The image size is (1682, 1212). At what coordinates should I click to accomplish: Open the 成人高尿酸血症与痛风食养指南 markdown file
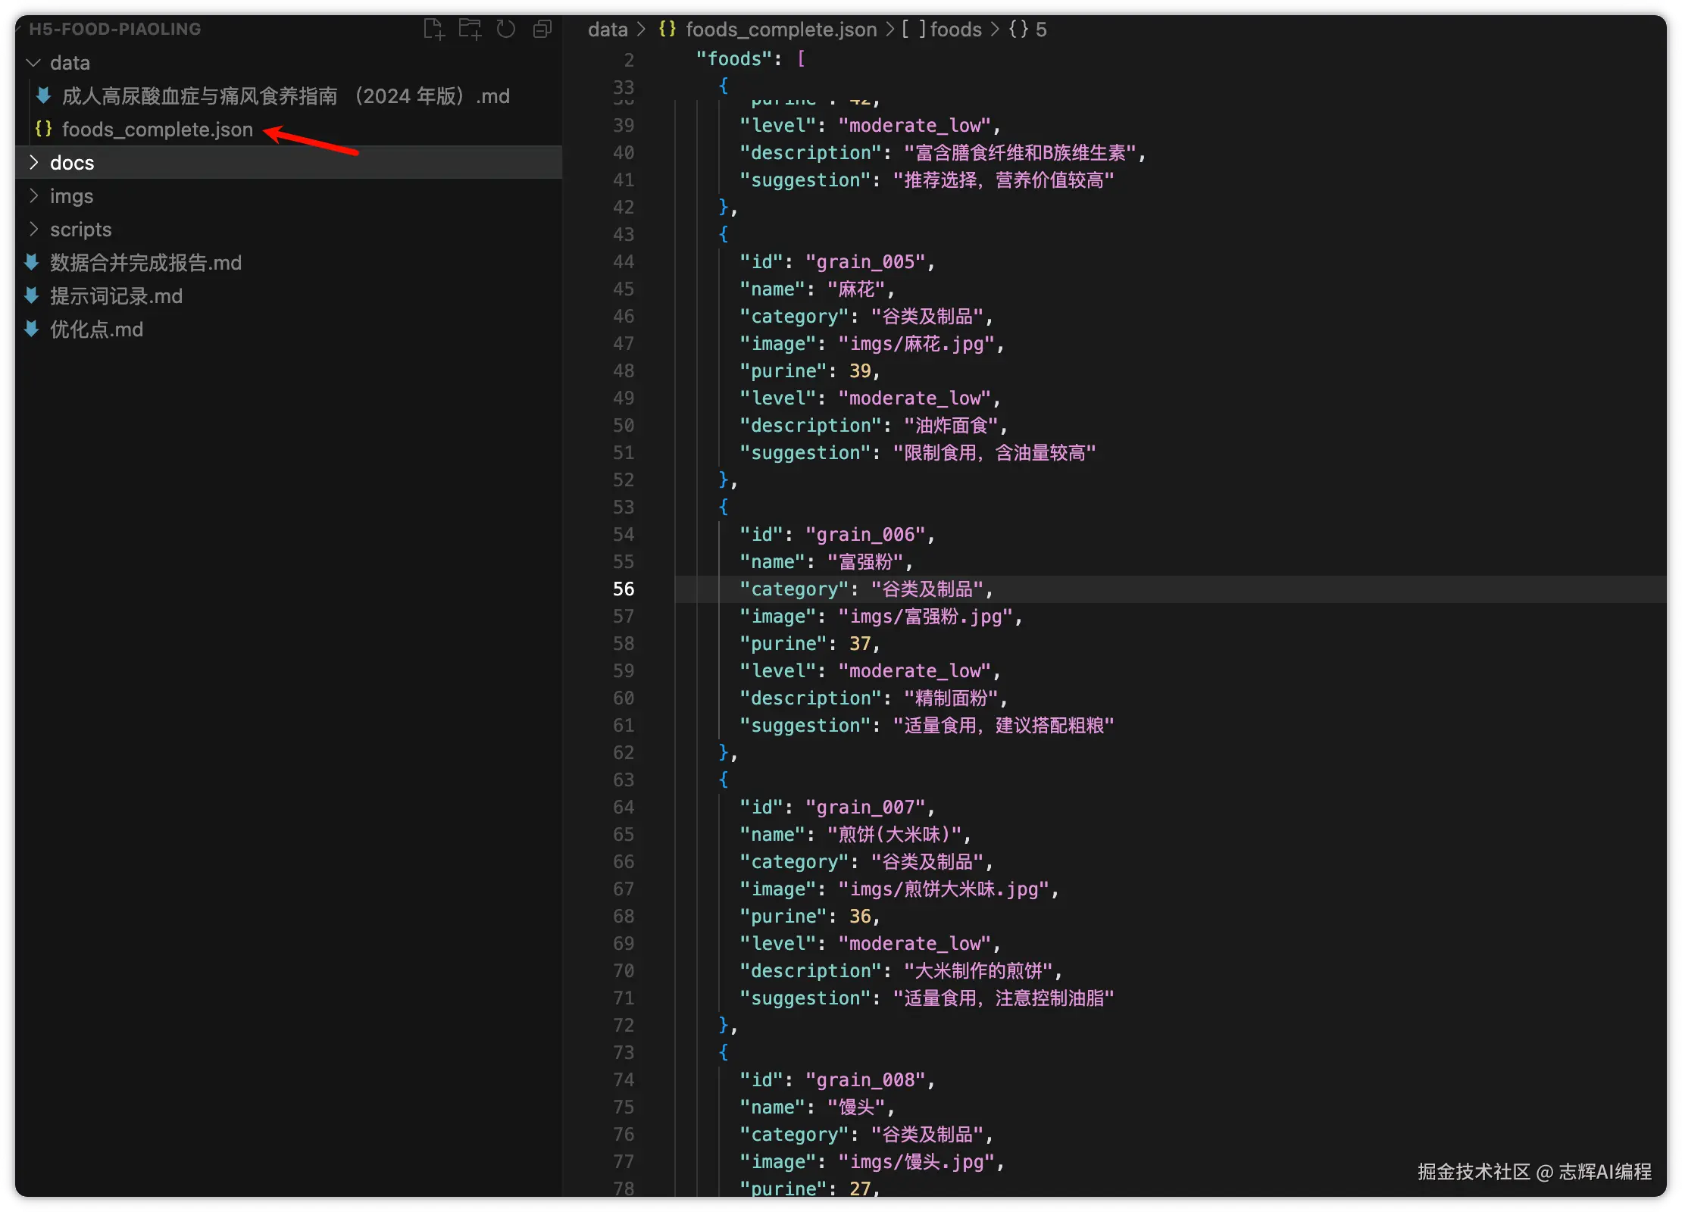point(285,96)
